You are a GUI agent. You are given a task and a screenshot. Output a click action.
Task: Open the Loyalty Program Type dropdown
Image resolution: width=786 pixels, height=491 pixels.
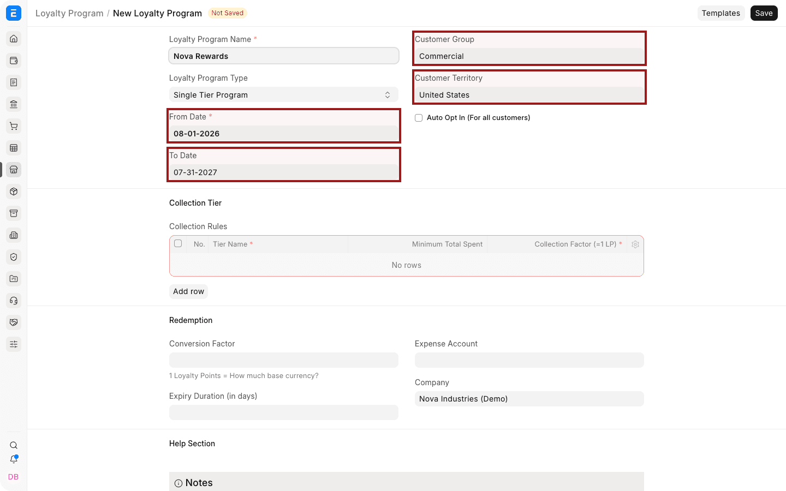coord(284,95)
